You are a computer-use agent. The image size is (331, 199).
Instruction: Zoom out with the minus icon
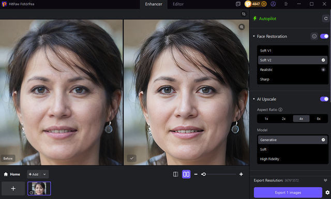196,174
